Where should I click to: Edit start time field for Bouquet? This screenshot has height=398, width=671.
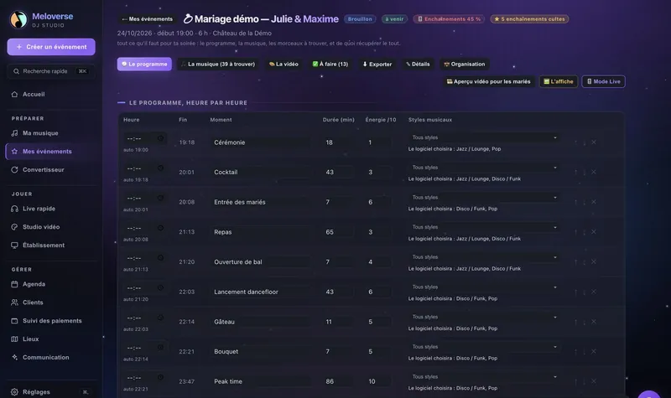(x=145, y=348)
